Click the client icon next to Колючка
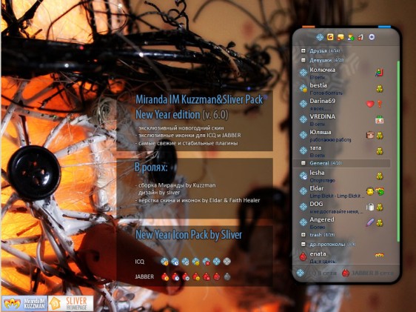Image resolution: width=416 pixels, height=312 pixels. [380, 73]
